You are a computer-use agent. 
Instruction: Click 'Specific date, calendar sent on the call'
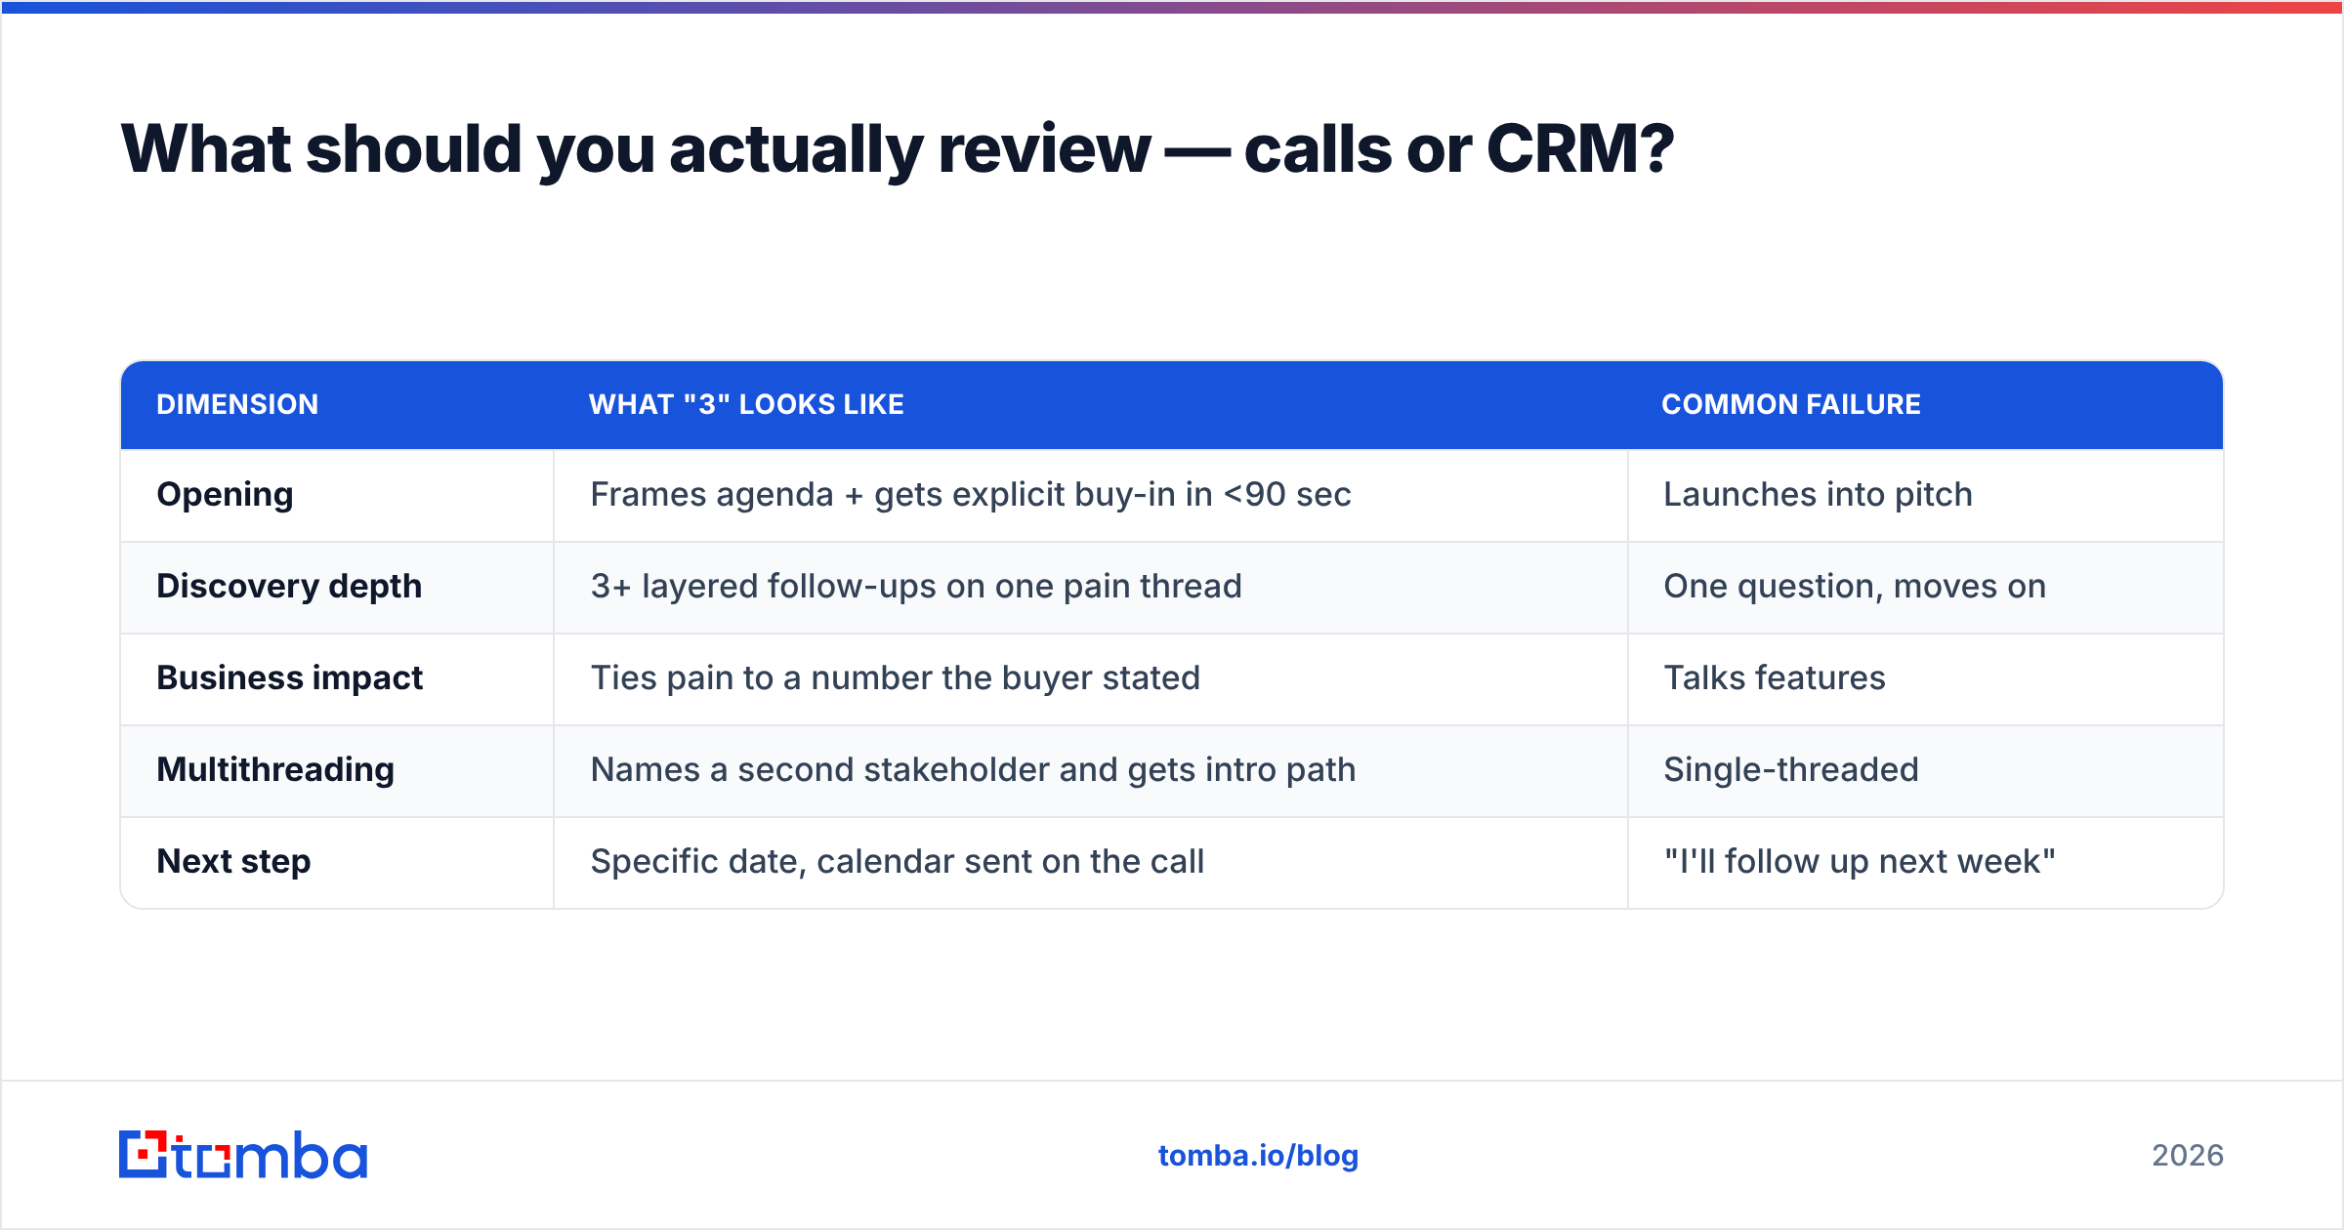tap(898, 862)
